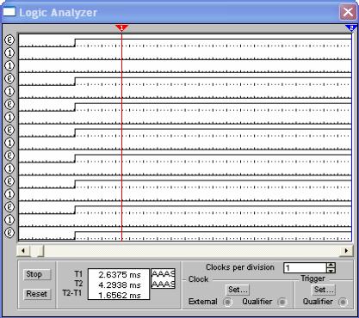The width and height of the screenshot is (359, 318).
Task: Toggle the Clock Qualifier indicator
Action: coord(282,302)
